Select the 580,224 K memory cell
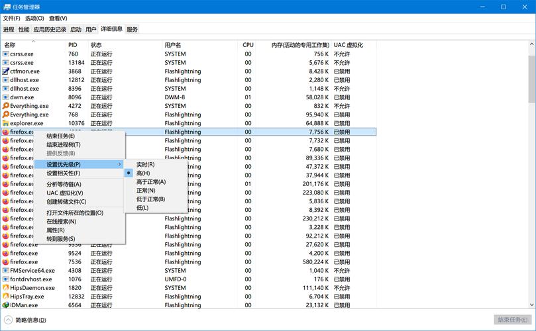The image size is (536, 331). coord(315,261)
